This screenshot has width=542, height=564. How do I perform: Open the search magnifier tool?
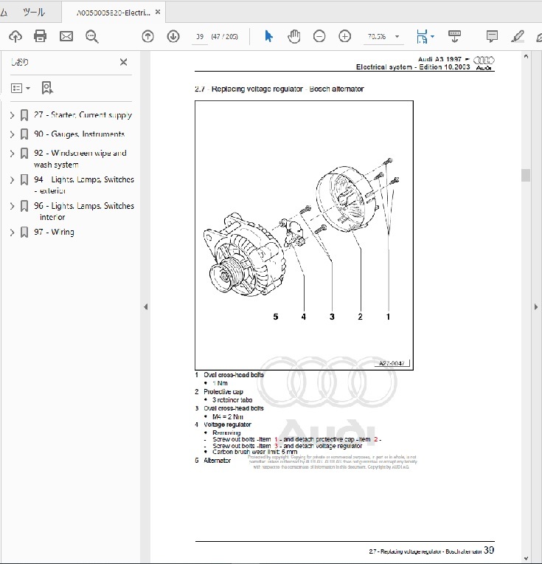pos(92,36)
